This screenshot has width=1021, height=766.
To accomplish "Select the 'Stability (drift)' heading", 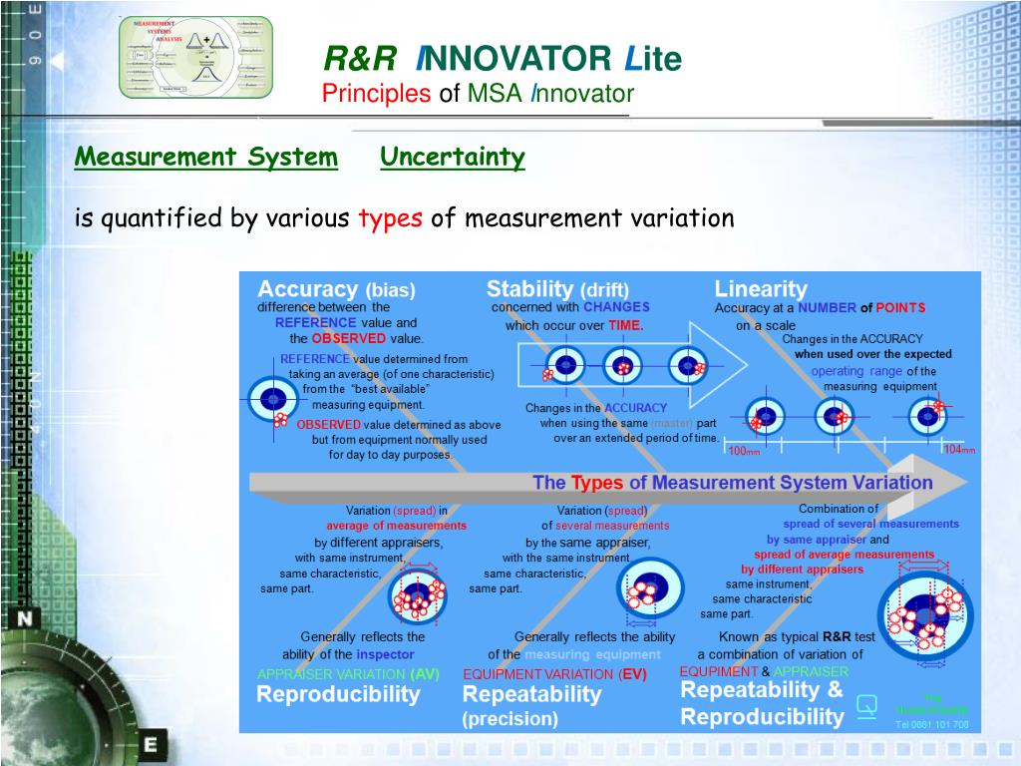I will pos(557,288).
